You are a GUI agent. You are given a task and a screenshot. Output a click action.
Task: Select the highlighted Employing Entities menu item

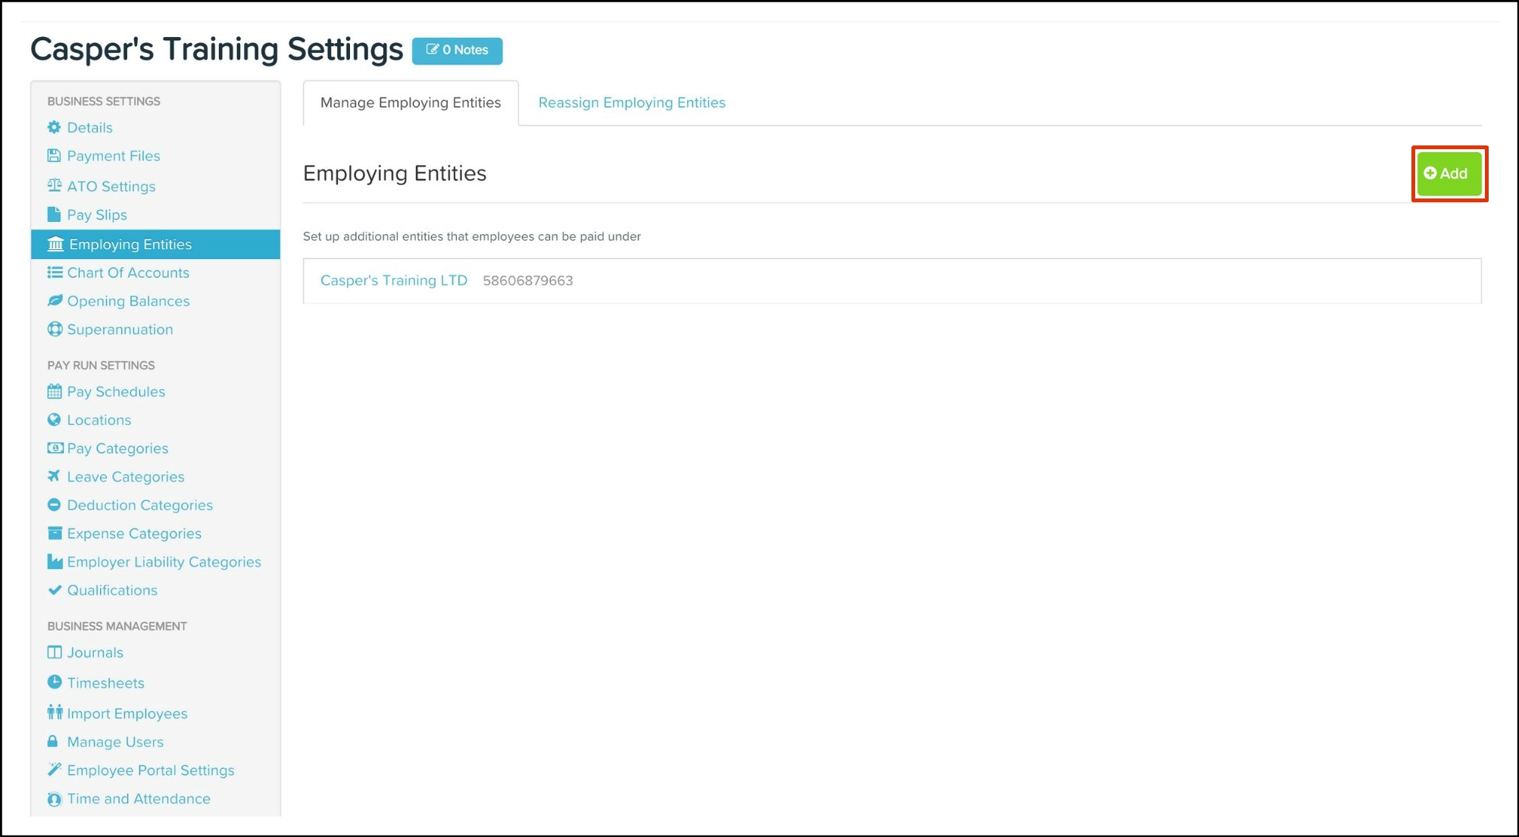(130, 244)
